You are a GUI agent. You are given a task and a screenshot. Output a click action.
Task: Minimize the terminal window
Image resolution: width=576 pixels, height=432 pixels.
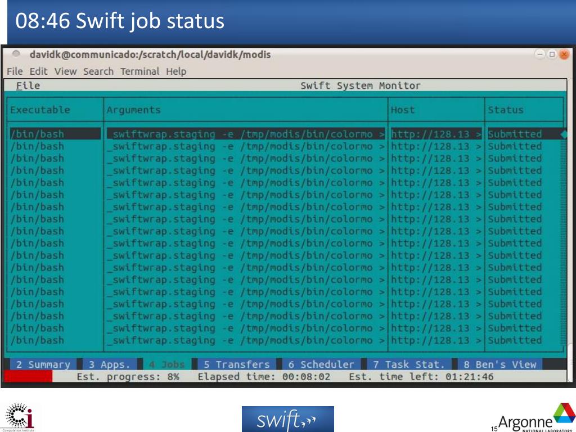click(x=540, y=55)
